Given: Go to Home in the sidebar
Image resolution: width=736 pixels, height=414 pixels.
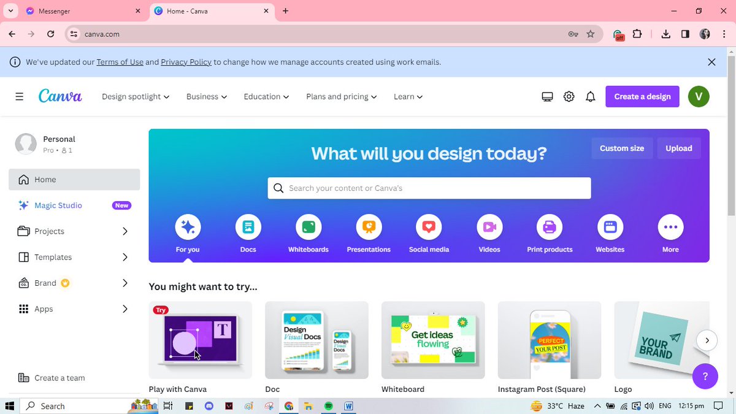Looking at the screenshot, I should point(74,179).
